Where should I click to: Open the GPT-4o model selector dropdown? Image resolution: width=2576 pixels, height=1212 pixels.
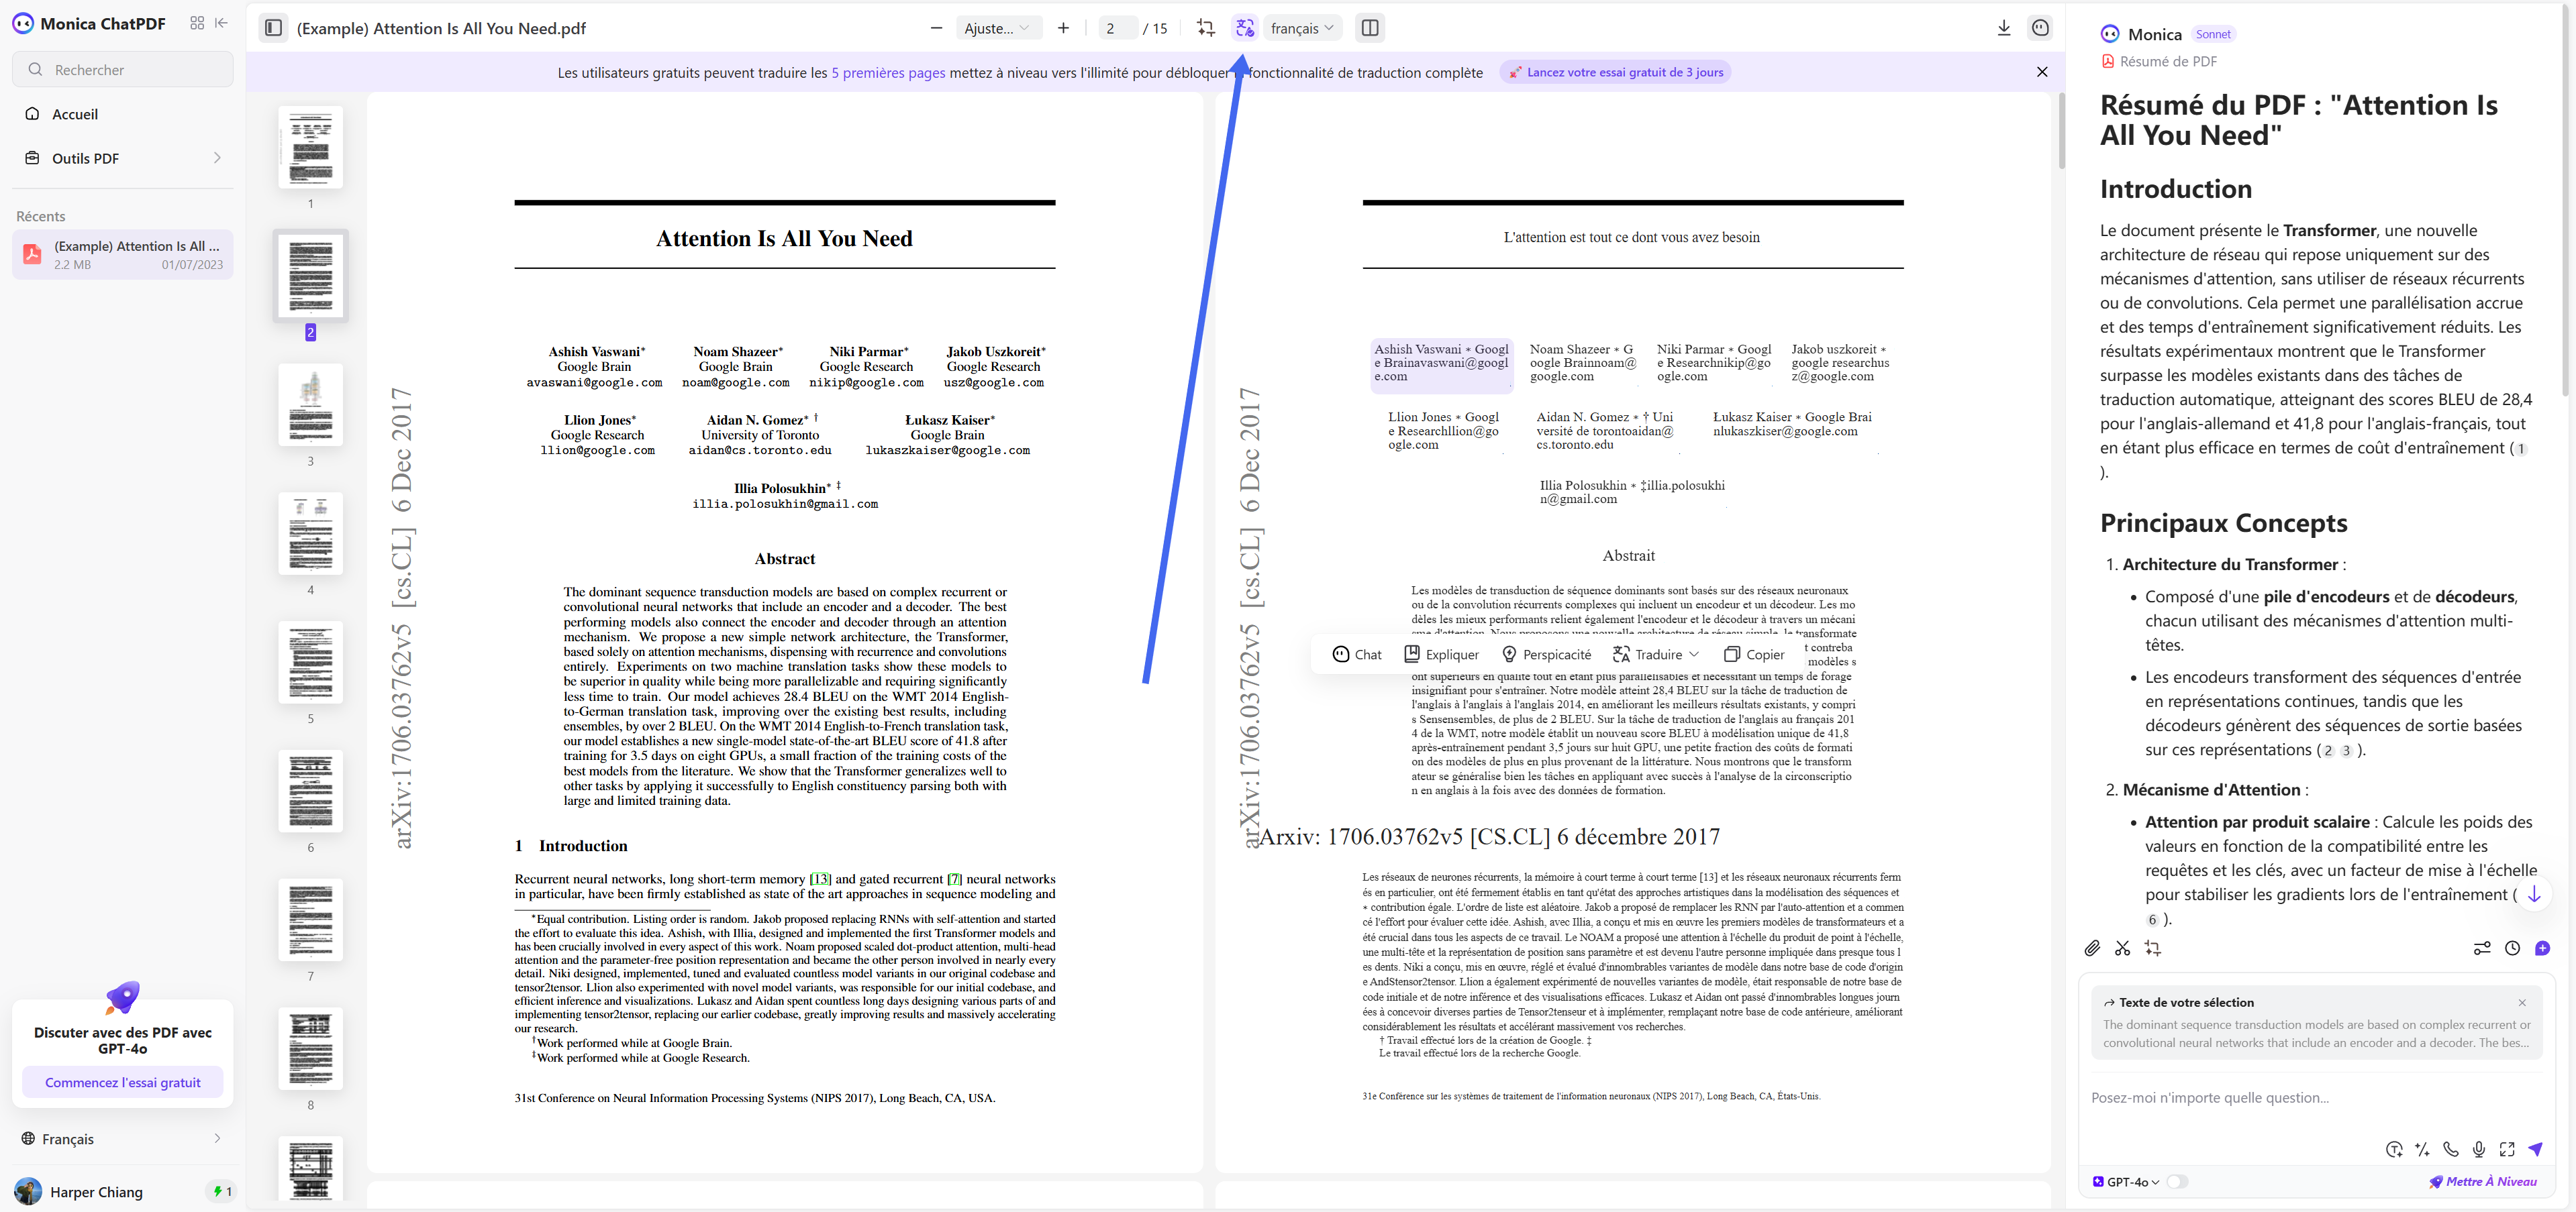click(2125, 1181)
